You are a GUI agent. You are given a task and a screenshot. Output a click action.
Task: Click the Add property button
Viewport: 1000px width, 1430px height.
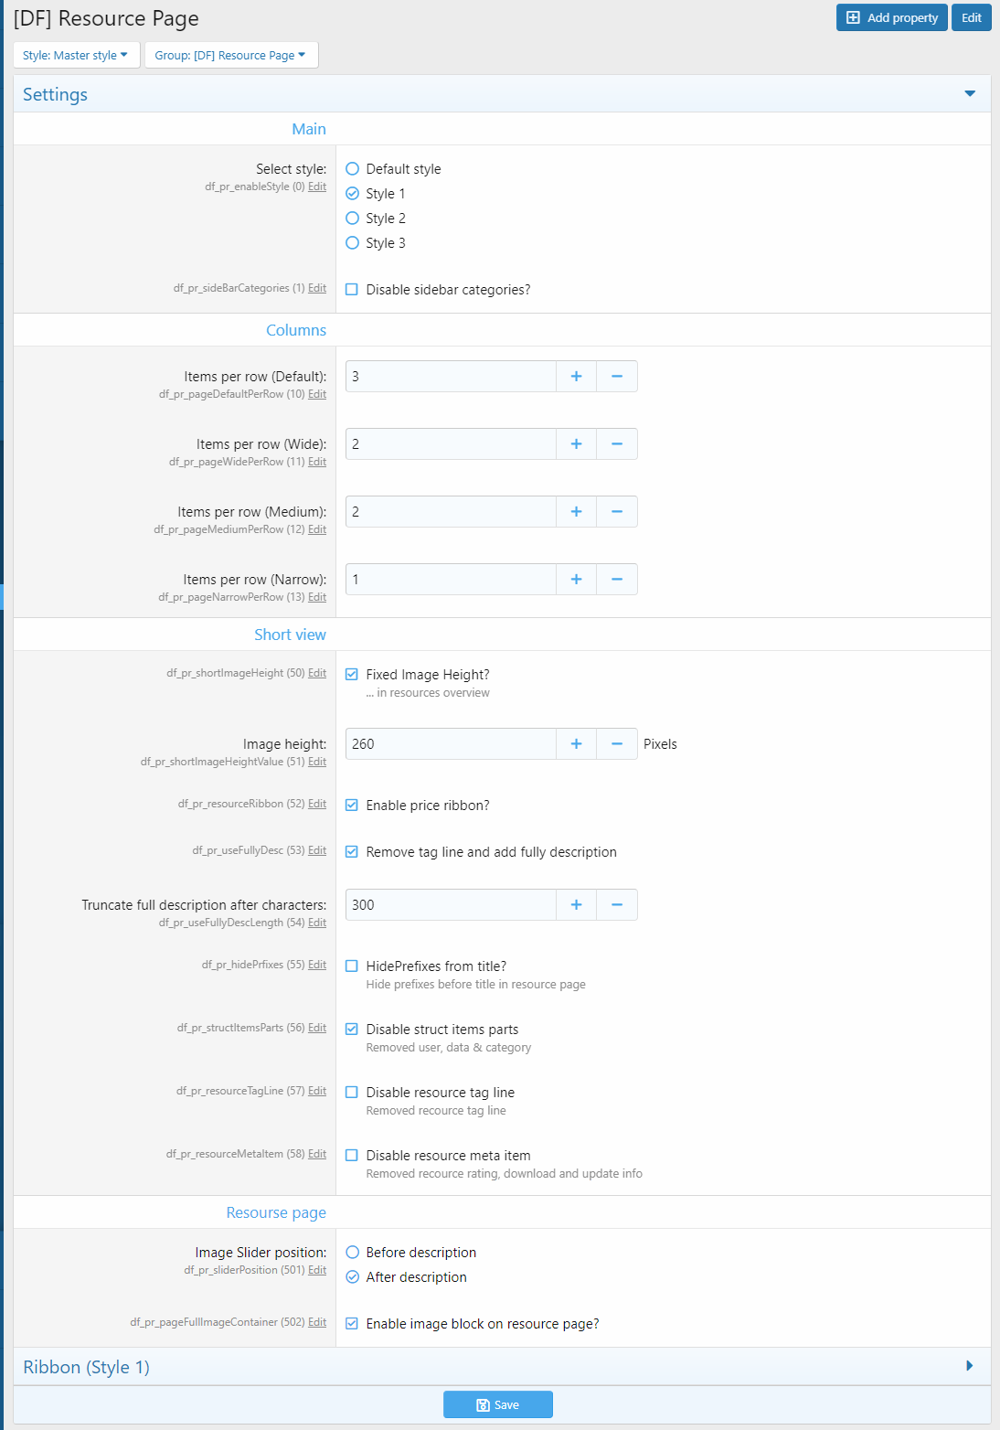(891, 18)
